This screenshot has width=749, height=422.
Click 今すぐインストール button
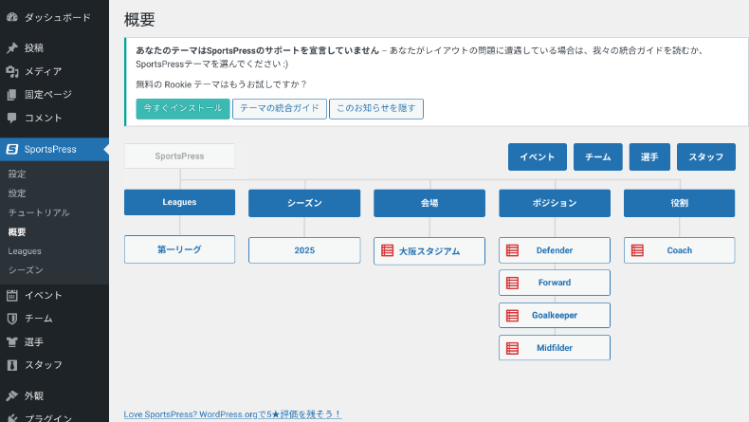183,108
